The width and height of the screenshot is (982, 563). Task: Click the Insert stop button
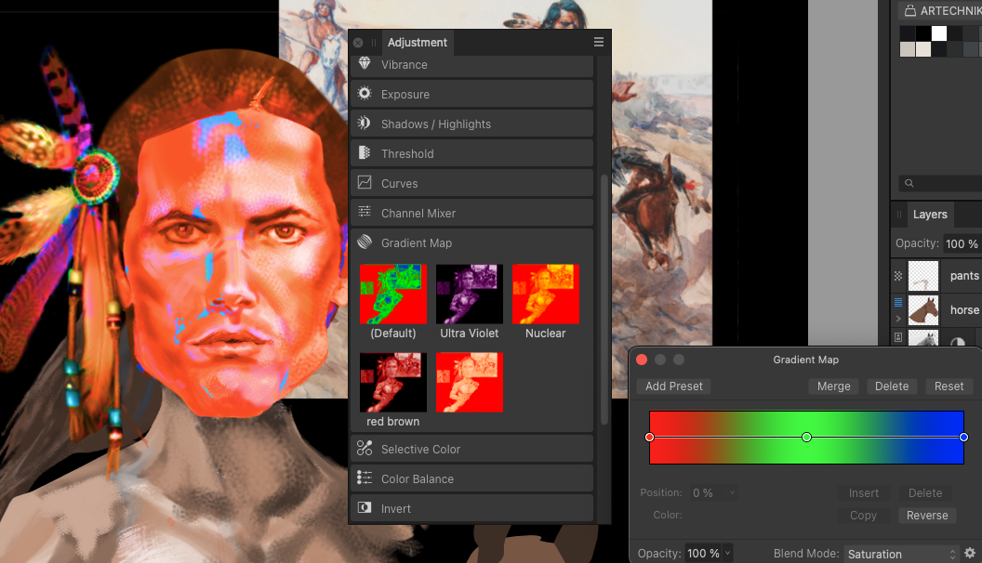pyautogui.click(x=864, y=493)
